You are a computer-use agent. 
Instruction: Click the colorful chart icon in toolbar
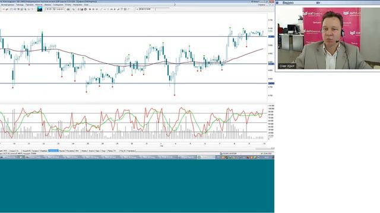point(40,9)
